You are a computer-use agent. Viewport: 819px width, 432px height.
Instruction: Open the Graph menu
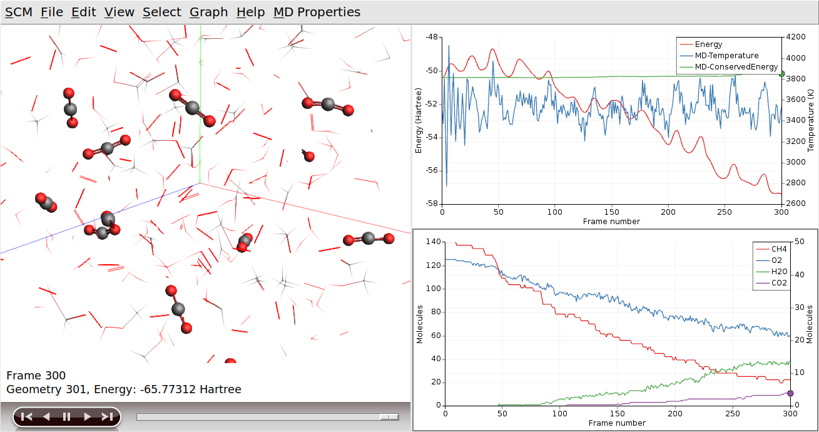pyautogui.click(x=208, y=11)
